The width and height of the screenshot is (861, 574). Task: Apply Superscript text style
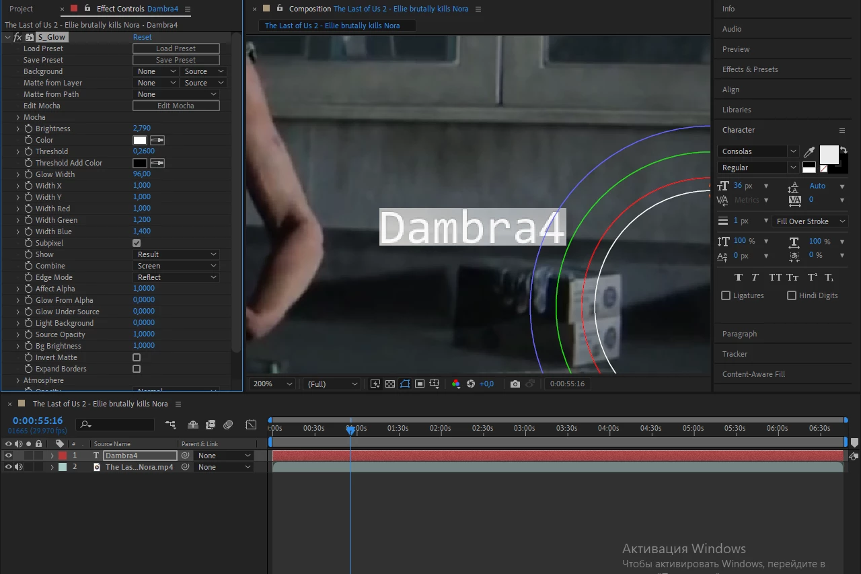(812, 277)
